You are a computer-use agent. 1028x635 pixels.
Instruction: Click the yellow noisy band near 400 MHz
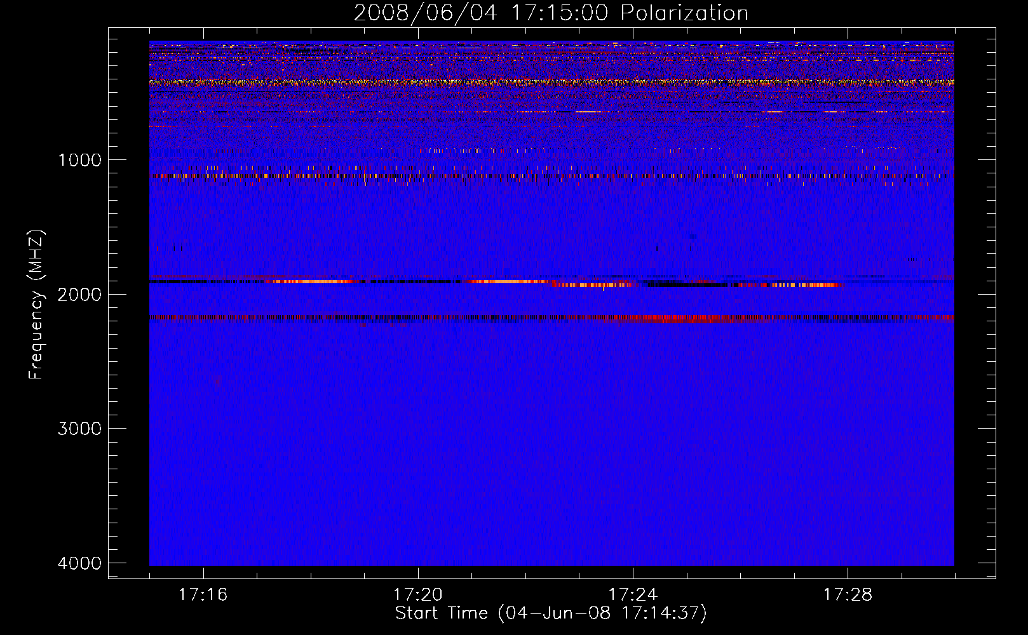551,82
